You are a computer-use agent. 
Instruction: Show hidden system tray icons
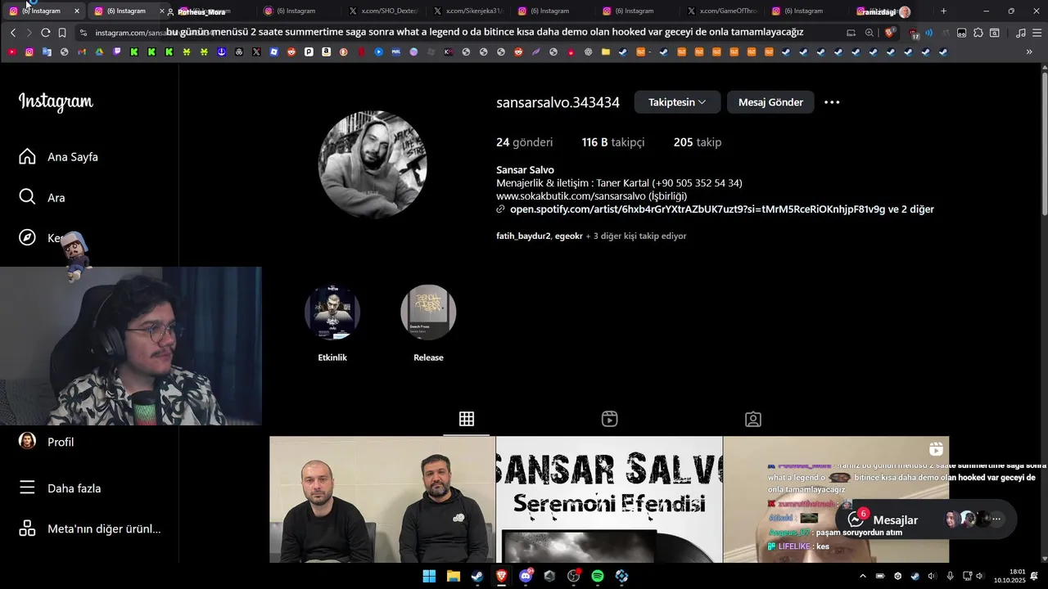coord(863,576)
